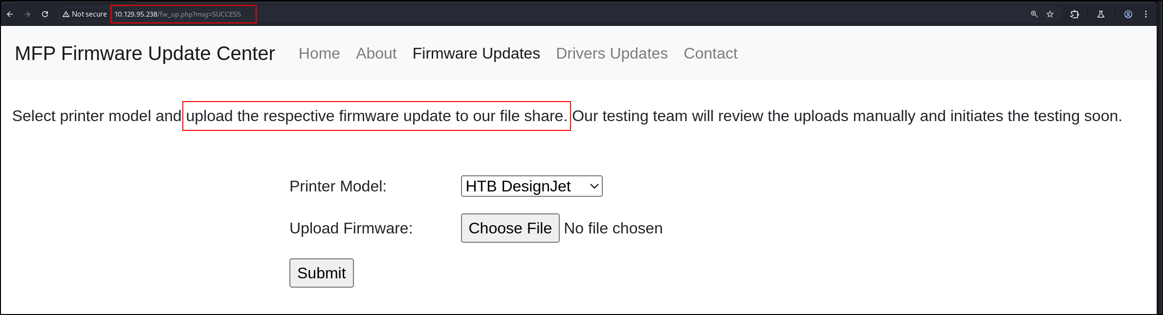This screenshot has width=1163, height=315.
Task: Open the Chrome Labs flask icon
Action: (x=1101, y=14)
